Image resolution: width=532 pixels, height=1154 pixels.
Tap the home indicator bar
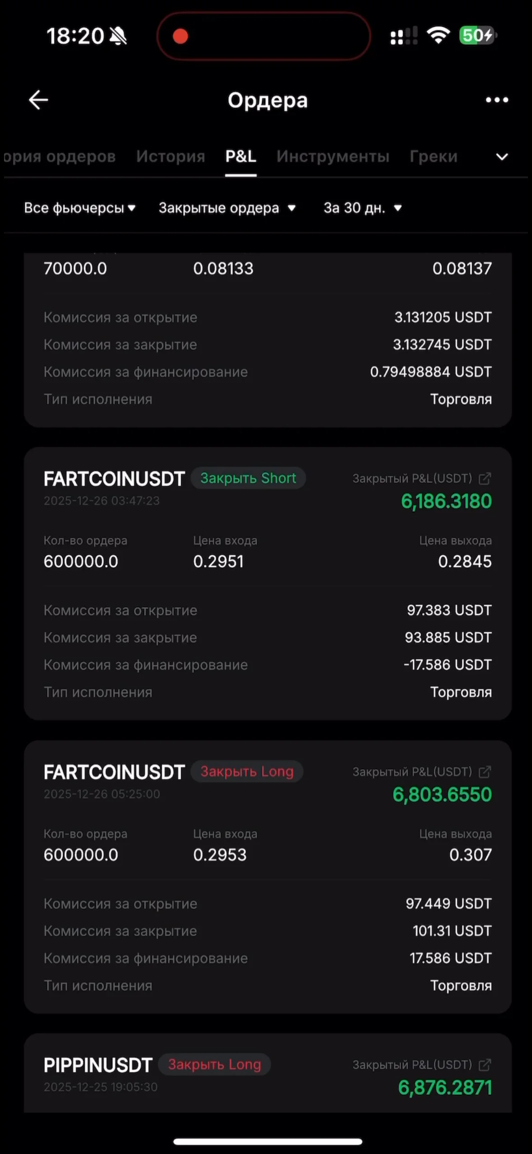[268, 1142]
